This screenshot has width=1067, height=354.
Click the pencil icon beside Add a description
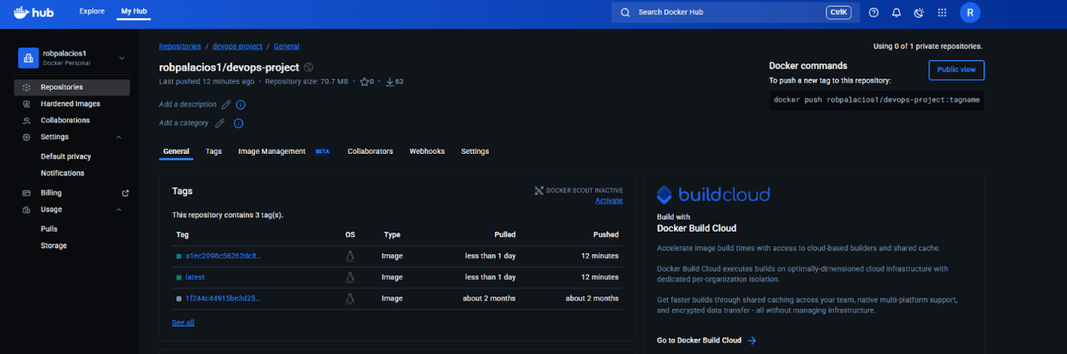(226, 104)
